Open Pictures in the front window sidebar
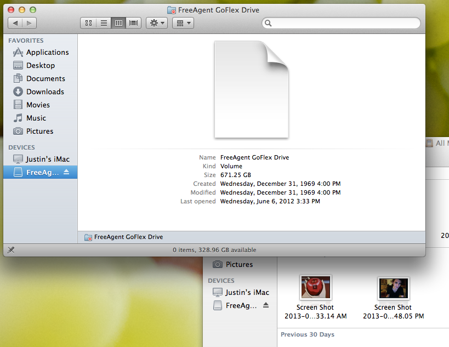The height and width of the screenshot is (347, 449). 41,132
